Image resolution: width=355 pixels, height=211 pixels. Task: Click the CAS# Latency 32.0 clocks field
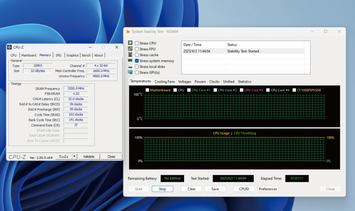[x=76, y=99]
